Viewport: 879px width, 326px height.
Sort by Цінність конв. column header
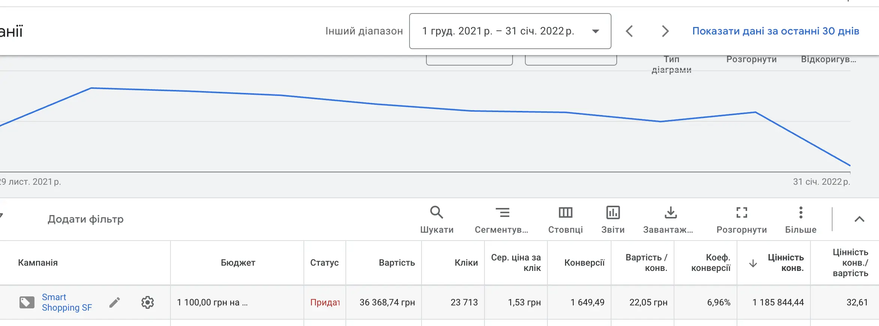(785, 263)
